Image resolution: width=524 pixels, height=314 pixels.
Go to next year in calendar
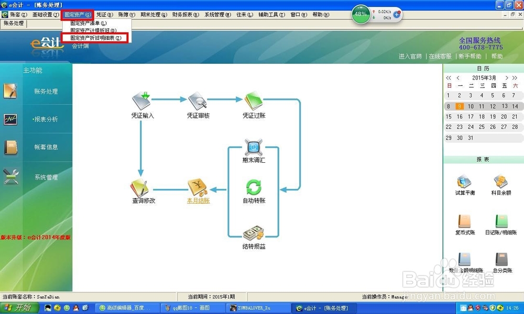point(515,78)
